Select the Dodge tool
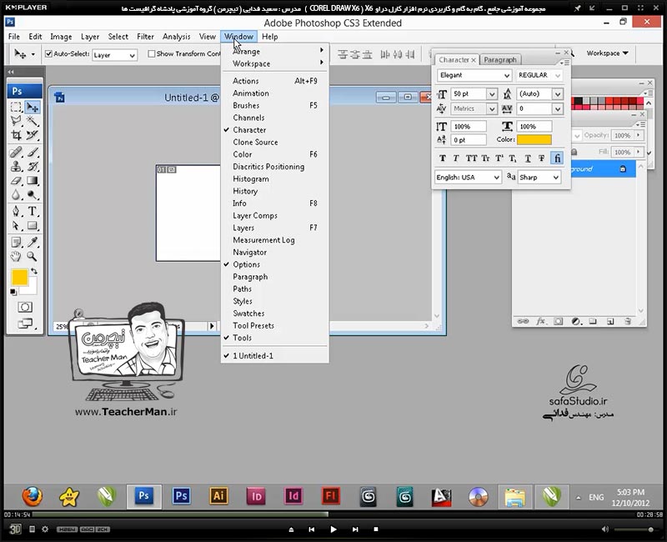 [33, 195]
